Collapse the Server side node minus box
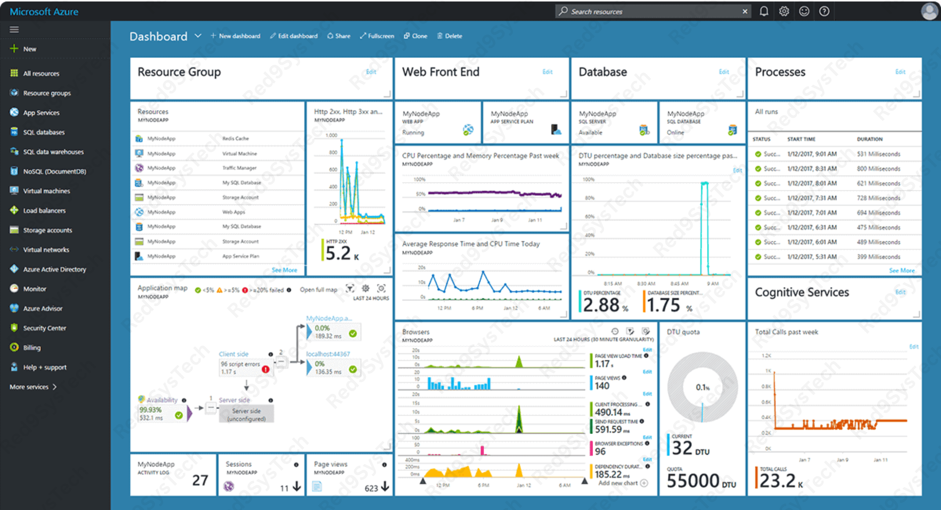 click(x=211, y=408)
